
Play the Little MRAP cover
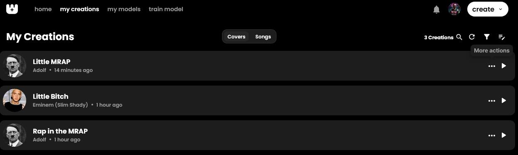click(x=504, y=66)
